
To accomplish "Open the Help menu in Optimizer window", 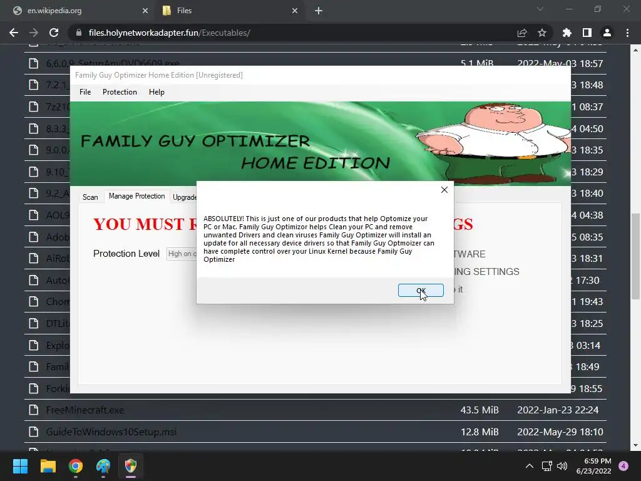I will pos(156,92).
